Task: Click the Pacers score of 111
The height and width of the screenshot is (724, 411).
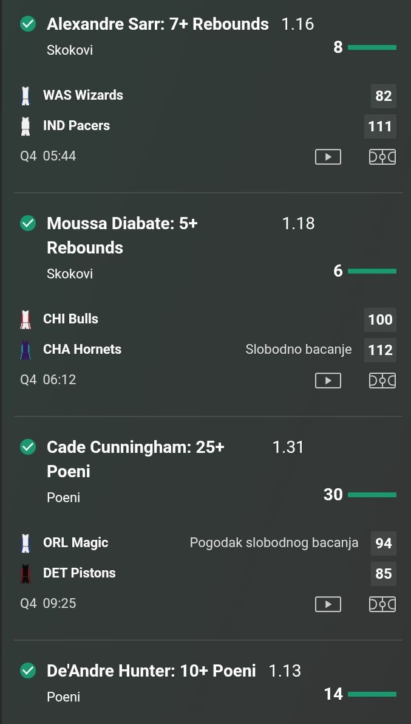Action: pyautogui.click(x=380, y=126)
